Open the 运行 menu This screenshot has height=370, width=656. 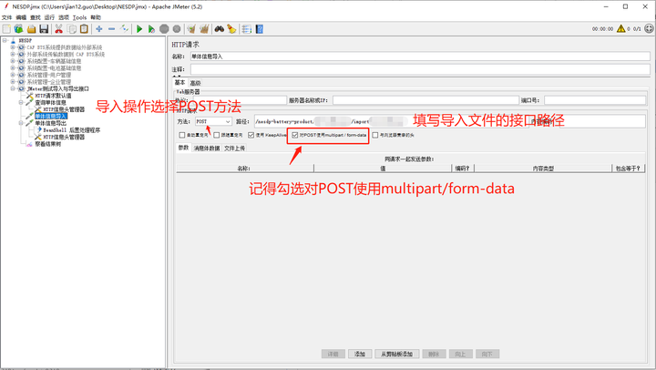49,17
